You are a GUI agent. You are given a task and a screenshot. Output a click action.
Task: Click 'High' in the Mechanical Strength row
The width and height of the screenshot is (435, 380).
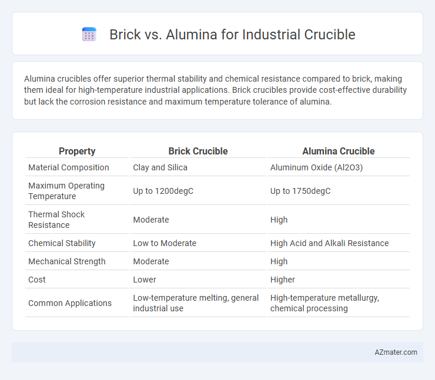279,261
